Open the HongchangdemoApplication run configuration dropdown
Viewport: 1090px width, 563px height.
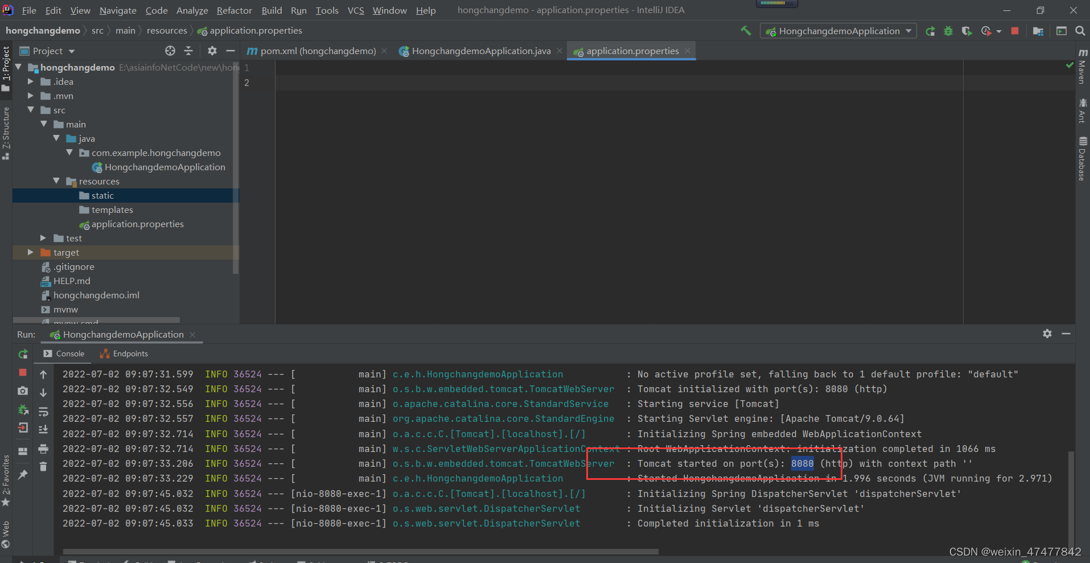point(838,31)
